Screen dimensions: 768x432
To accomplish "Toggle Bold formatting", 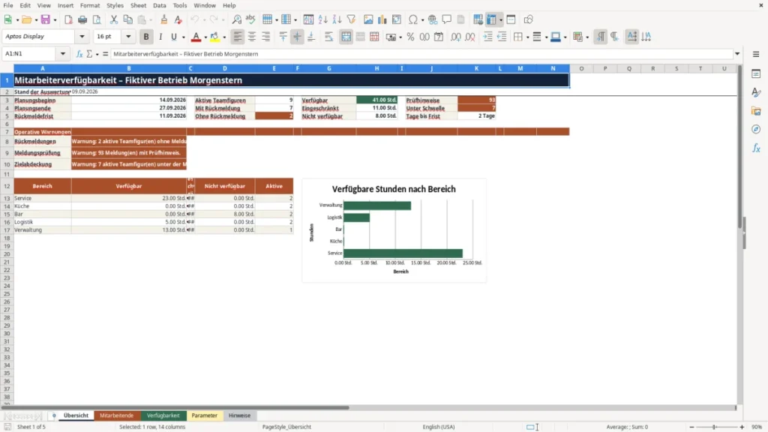I will [146, 37].
